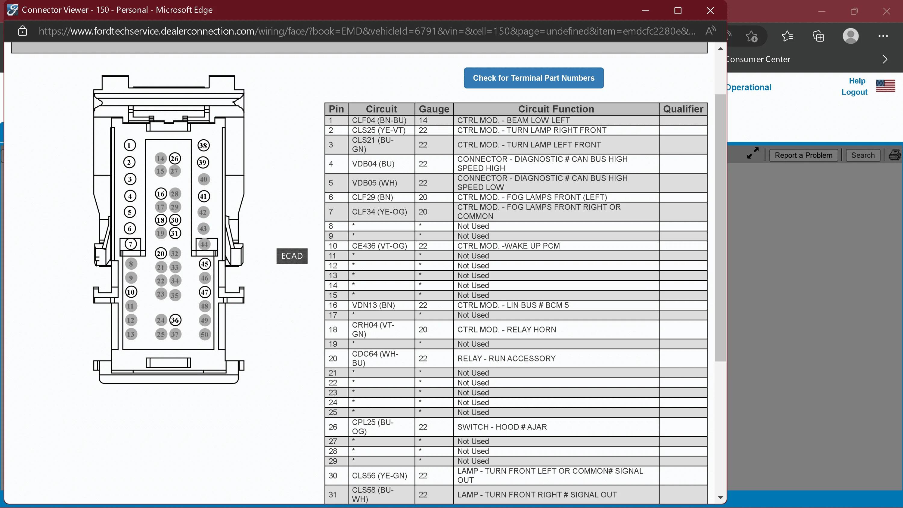
Task: Expand the Consumer Center chevron arrow
Action: [x=885, y=59]
